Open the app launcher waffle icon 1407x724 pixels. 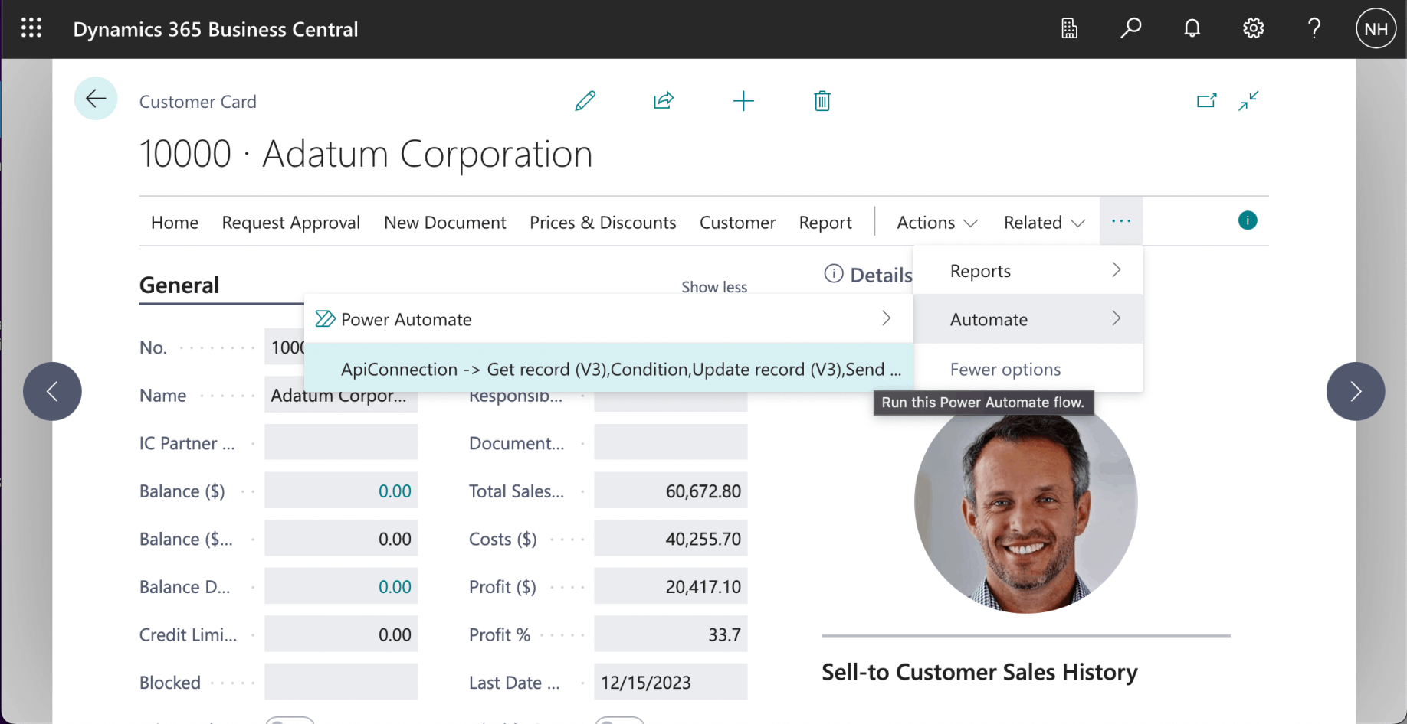pos(31,29)
